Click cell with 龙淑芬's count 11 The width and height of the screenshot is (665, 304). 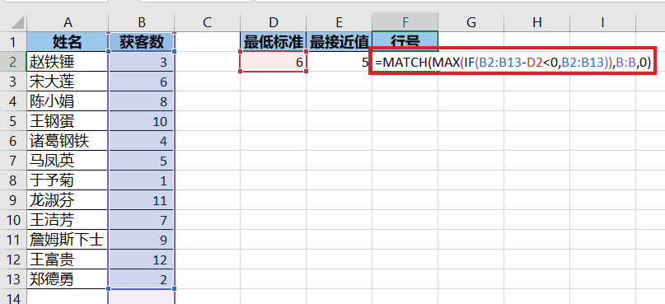click(142, 200)
